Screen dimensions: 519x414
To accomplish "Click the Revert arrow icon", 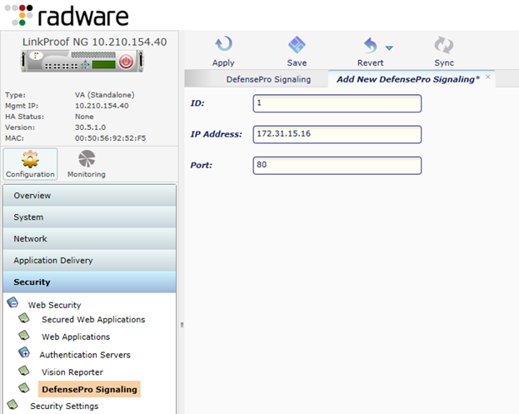I will coord(371,45).
